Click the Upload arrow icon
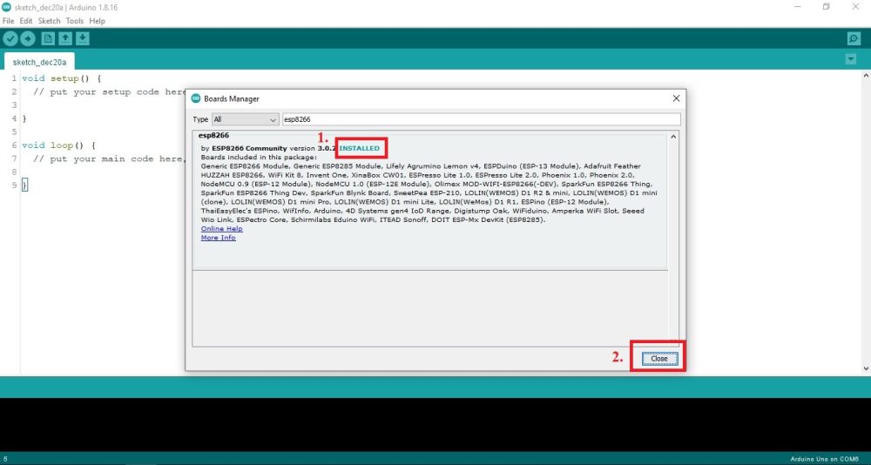This screenshot has width=871, height=465. 28,38
